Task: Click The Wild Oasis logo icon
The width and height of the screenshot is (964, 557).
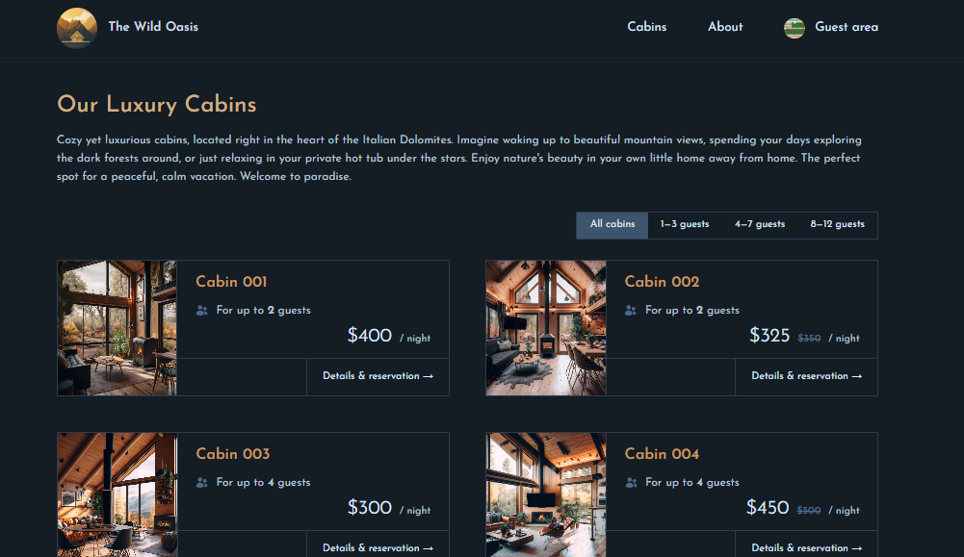Action: point(77,27)
